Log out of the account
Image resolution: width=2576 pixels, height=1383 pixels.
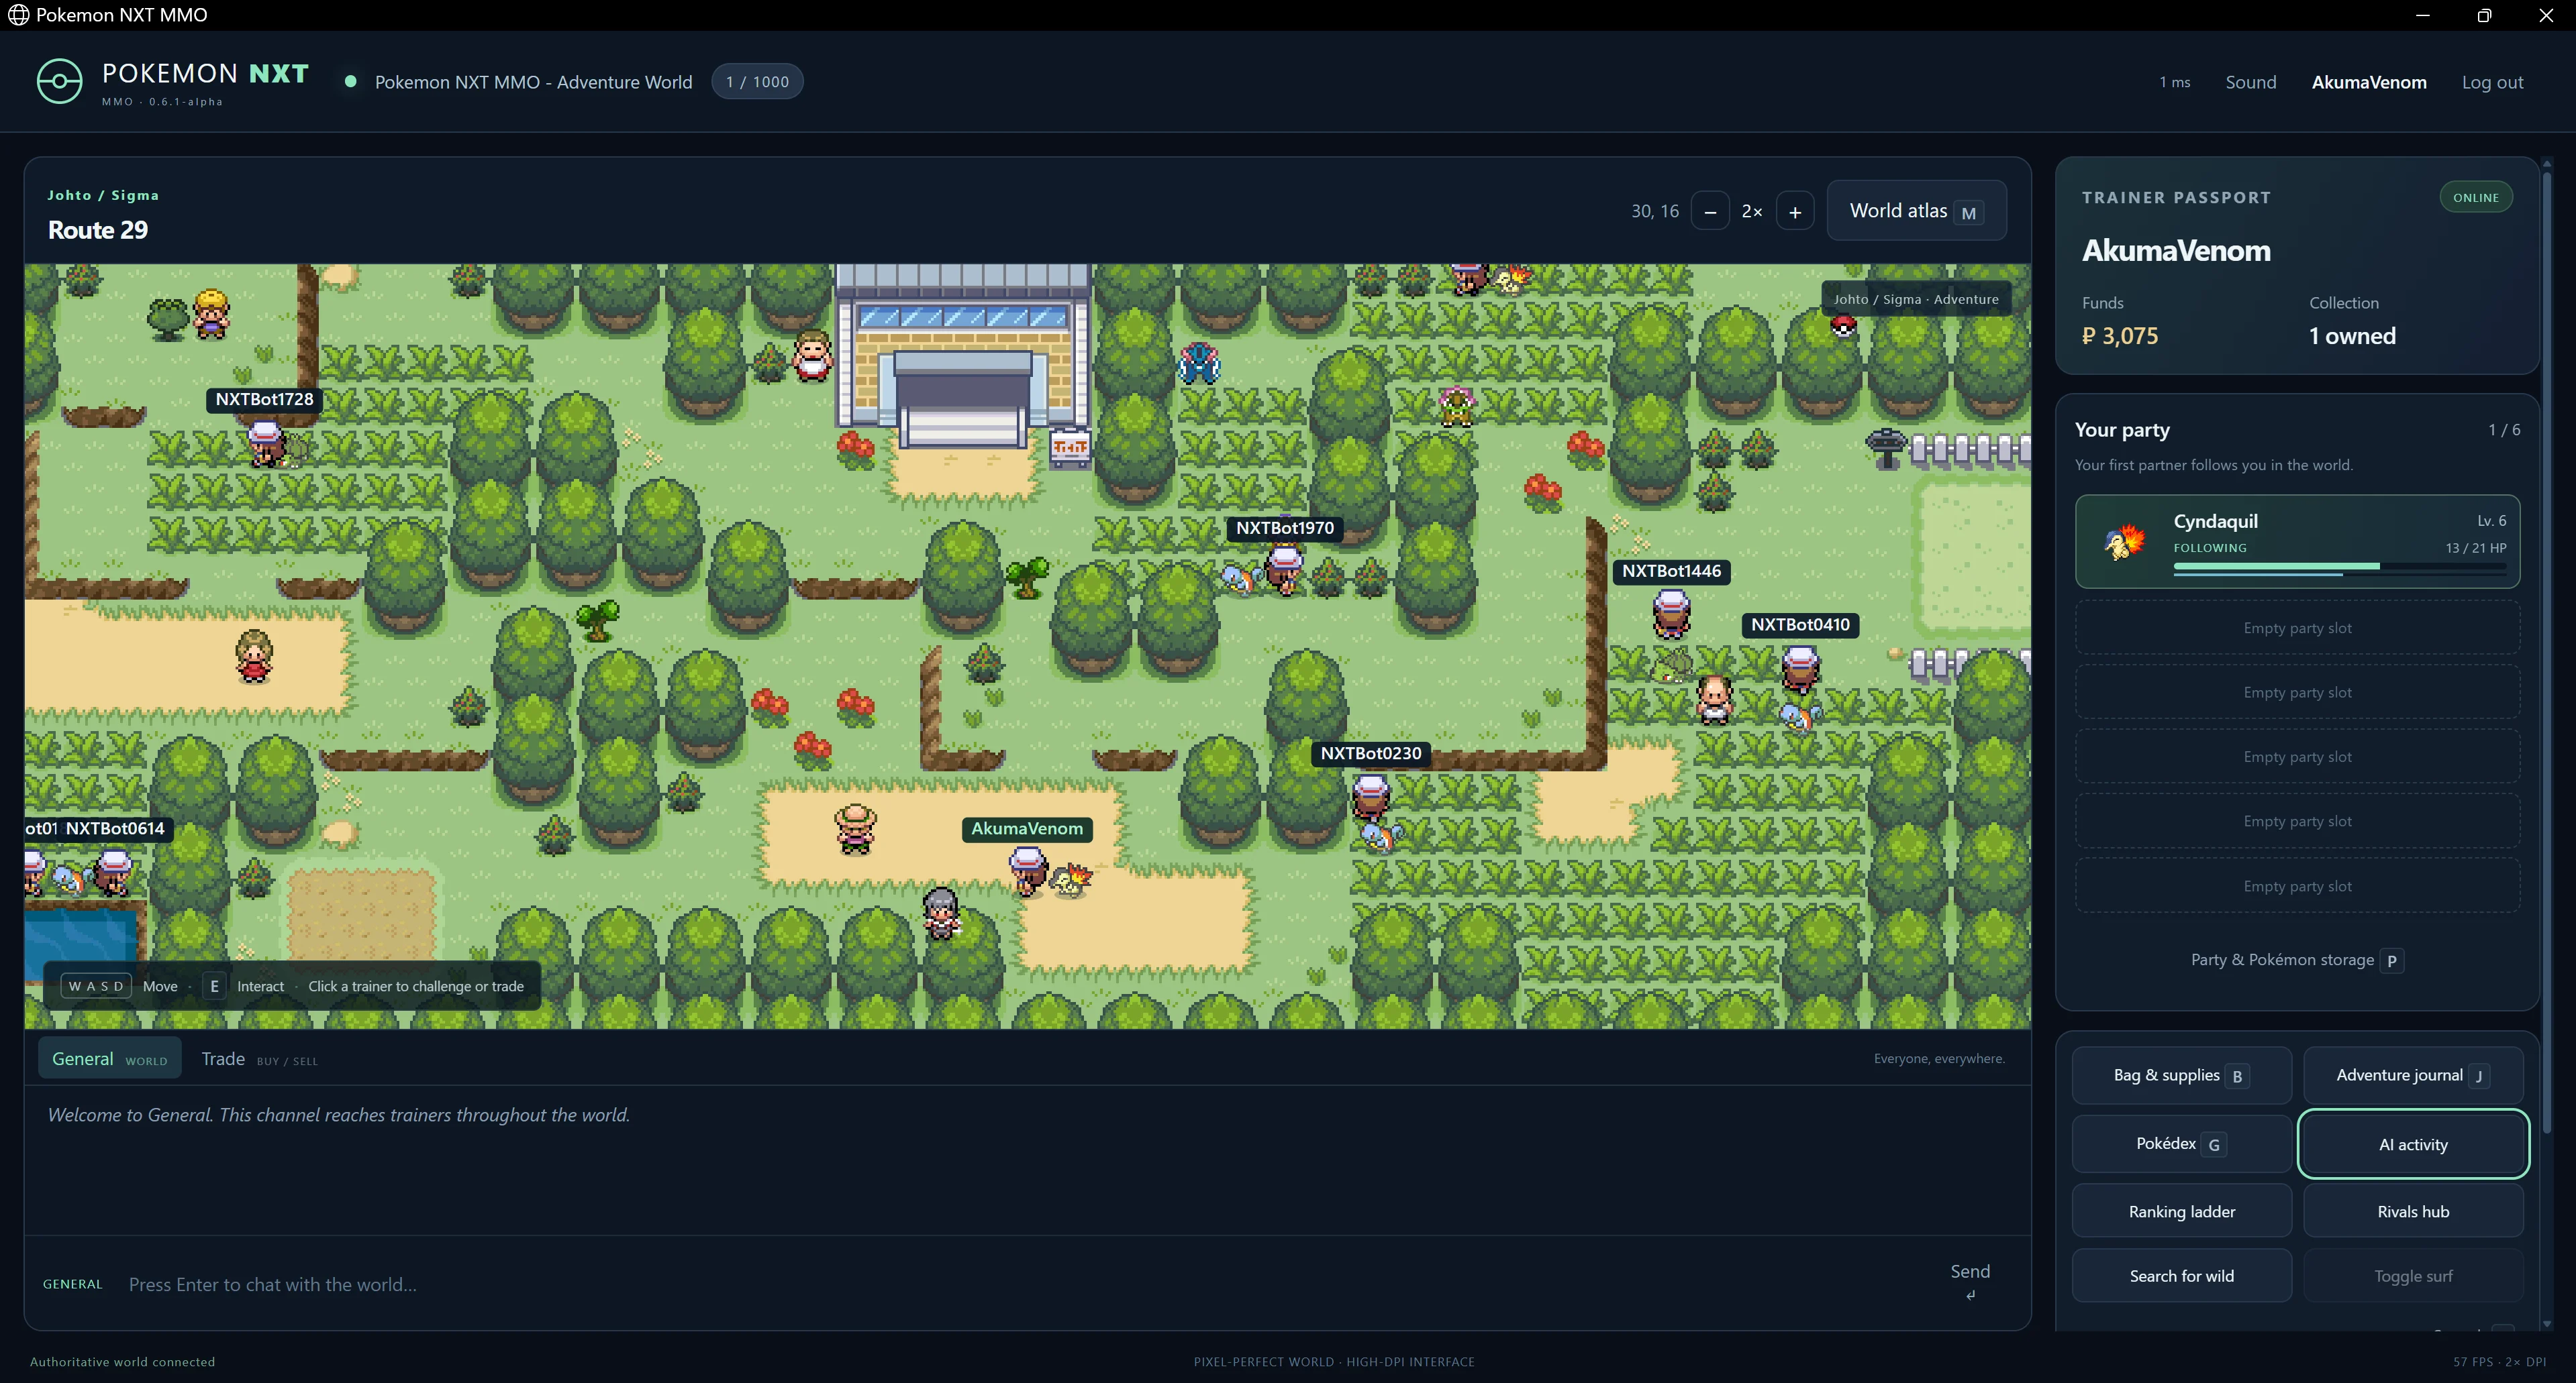pyautogui.click(x=2492, y=82)
